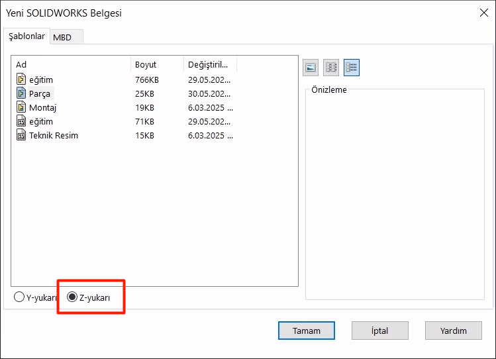Image resolution: width=496 pixels, height=359 pixels.
Task: Confirm with the Tamam button
Action: pos(307,331)
